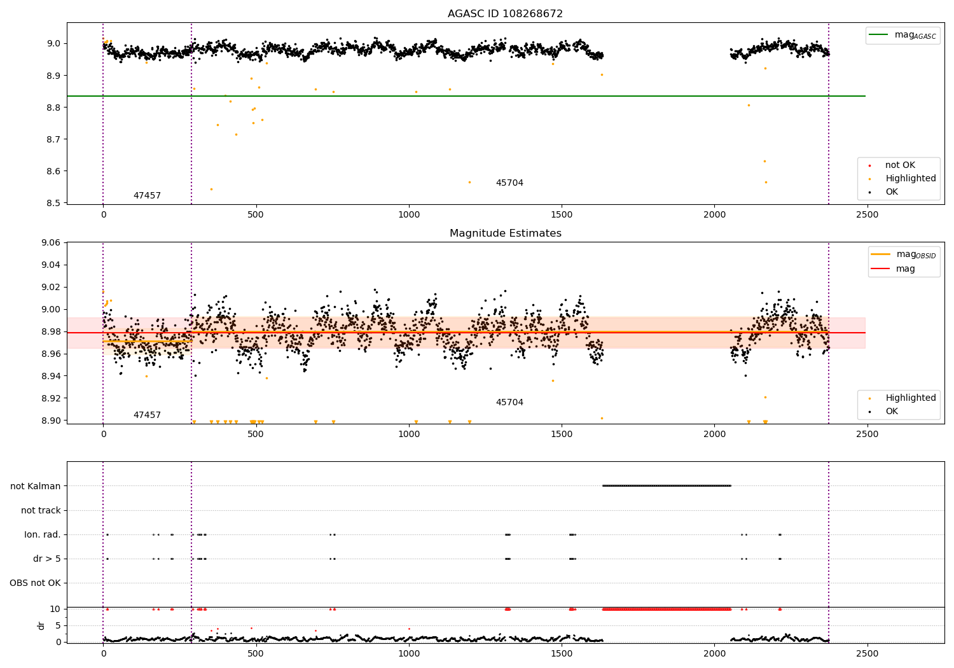The image size is (954, 668).
Task: Click the "dr > 5" axis label
Action: (47, 559)
